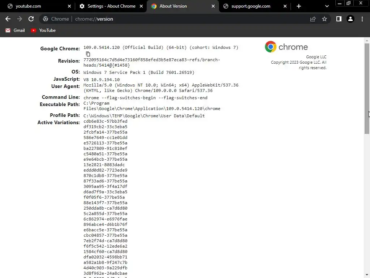Click the scrollbar up arrow
Screen dimensions: 370x278
pyautogui.click(x=367, y=41)
